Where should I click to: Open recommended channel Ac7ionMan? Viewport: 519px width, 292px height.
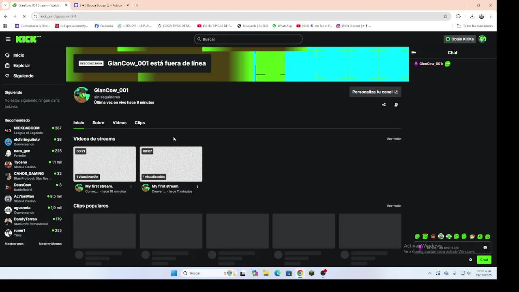click(x=33, y=199)
